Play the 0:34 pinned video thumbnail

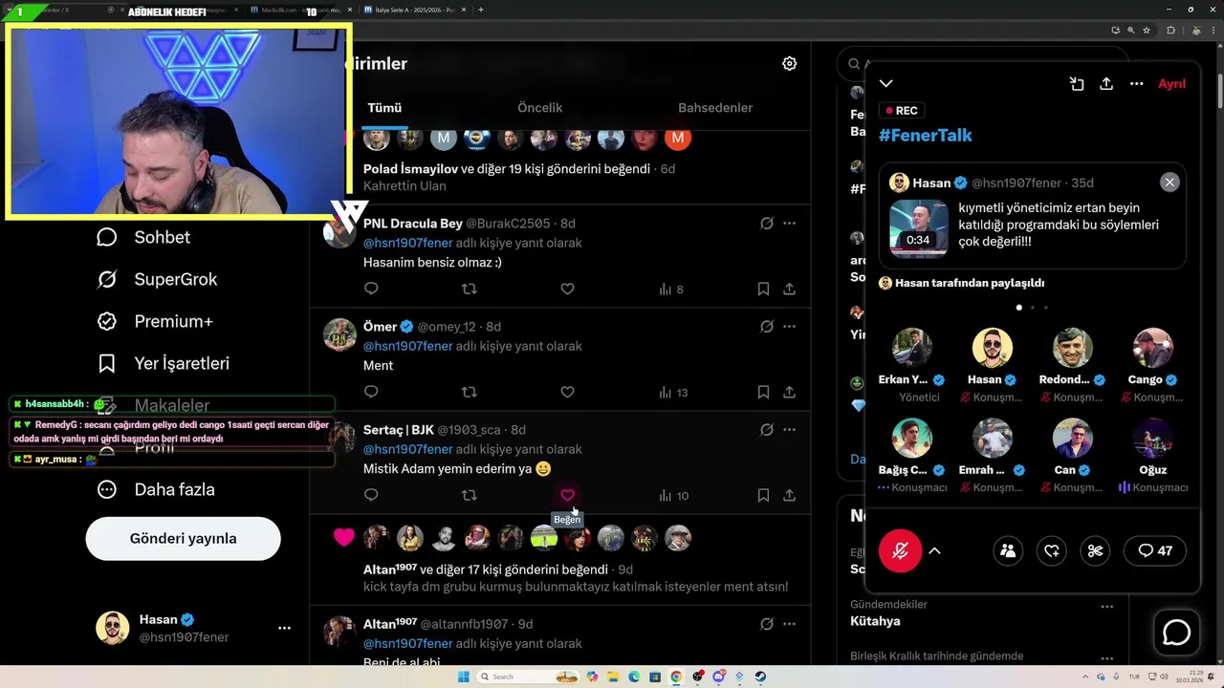click(x=918, y=228)
